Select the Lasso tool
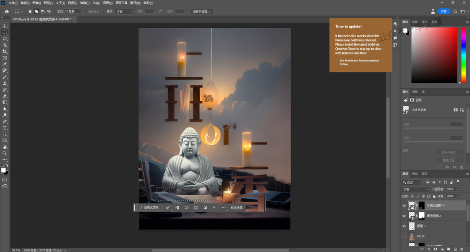The height and width of the screenshot is (252, 470). (x=5, y=39)
